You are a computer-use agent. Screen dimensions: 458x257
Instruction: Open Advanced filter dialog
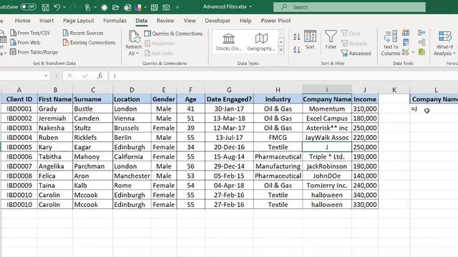356,54
